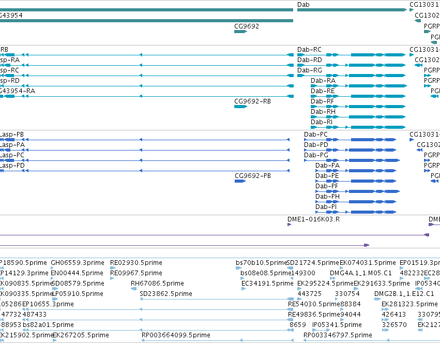Select EST EK295224.5prime
440x343 pixels.
point(325,284)
